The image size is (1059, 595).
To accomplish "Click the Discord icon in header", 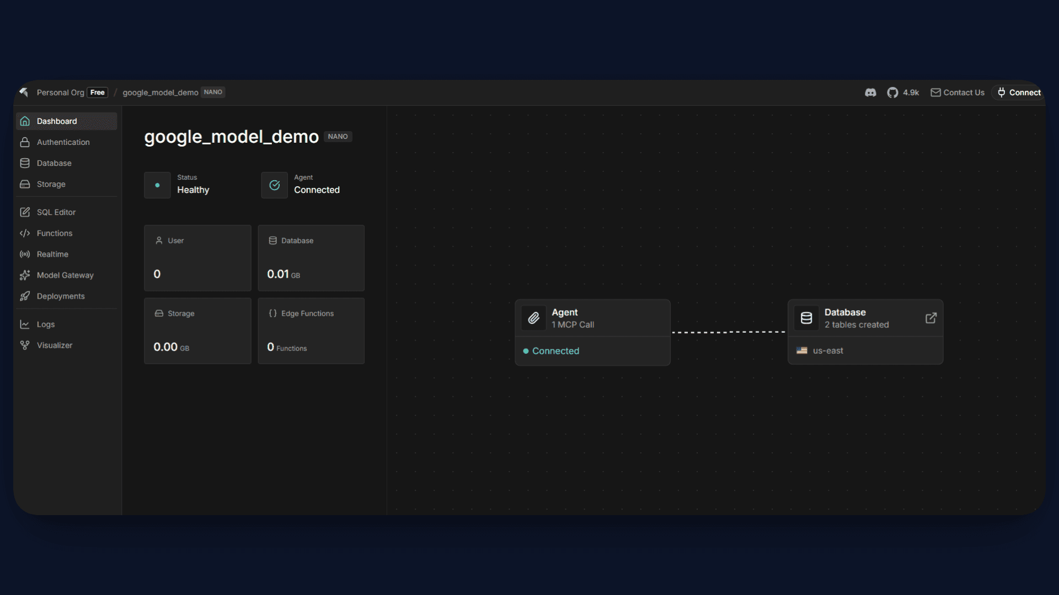I will click(x=870, y=93).
